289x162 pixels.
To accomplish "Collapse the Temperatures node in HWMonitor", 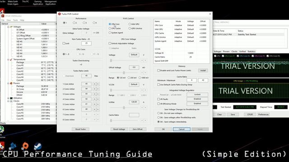I will 8,59.
